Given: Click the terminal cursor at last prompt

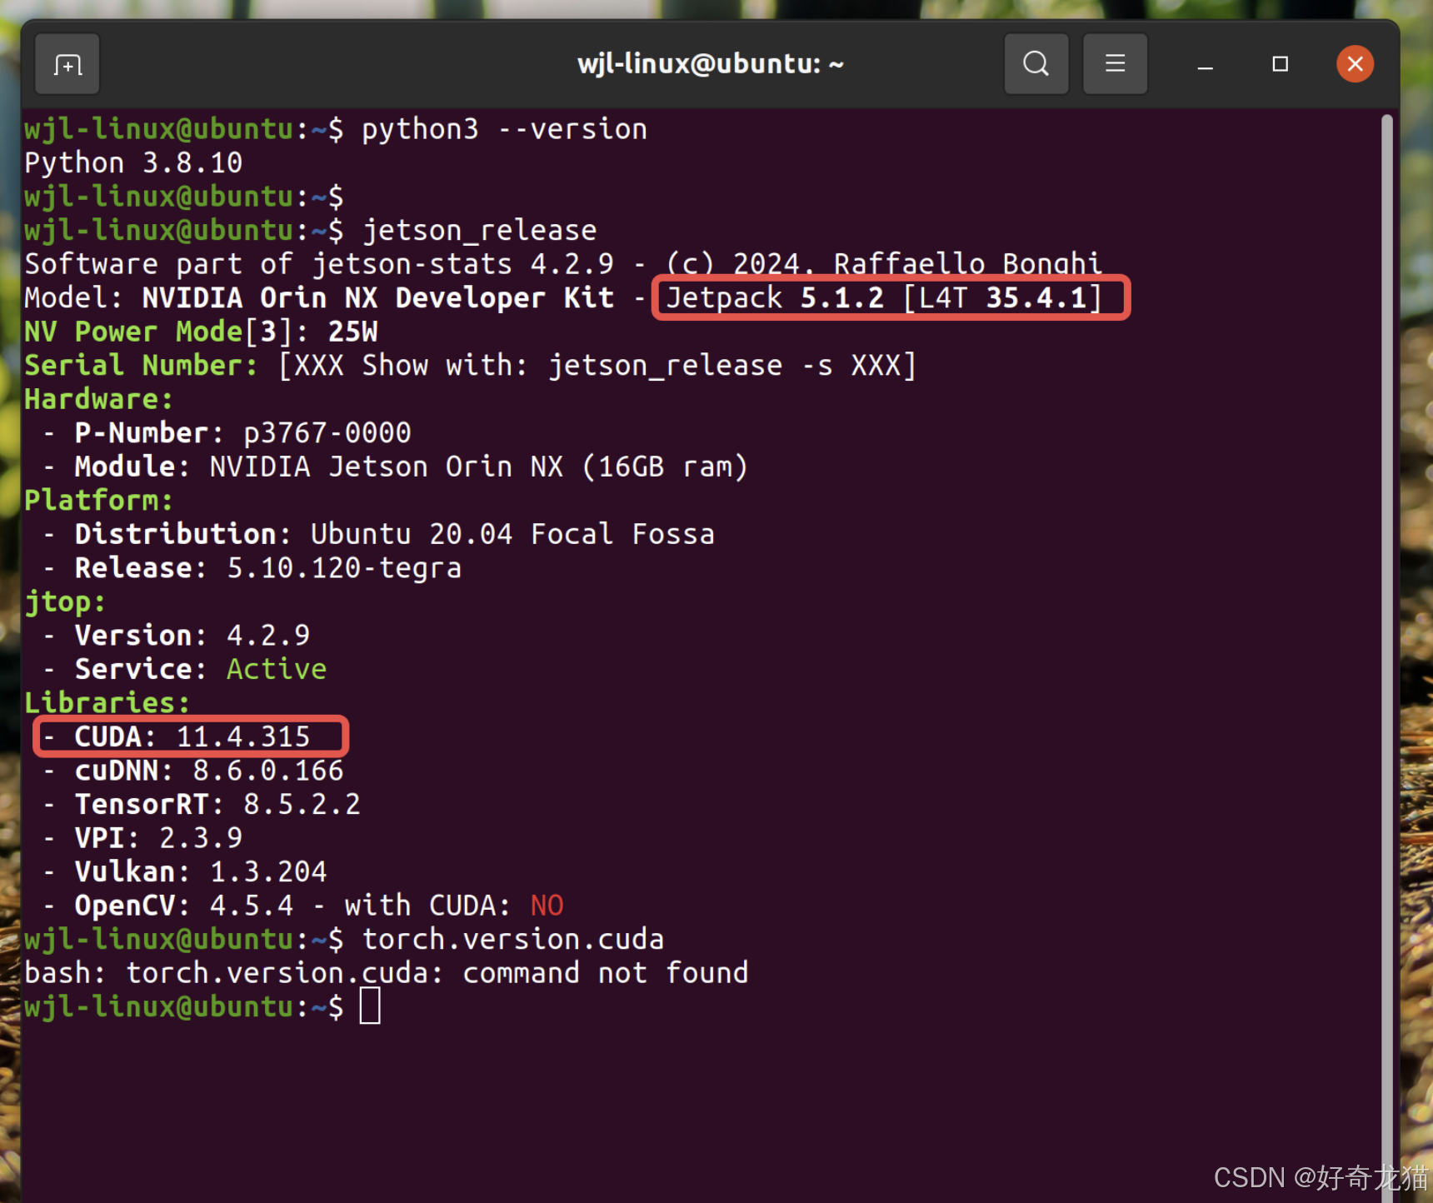Looking at the screenshot, I should [x=370, y=1006].
